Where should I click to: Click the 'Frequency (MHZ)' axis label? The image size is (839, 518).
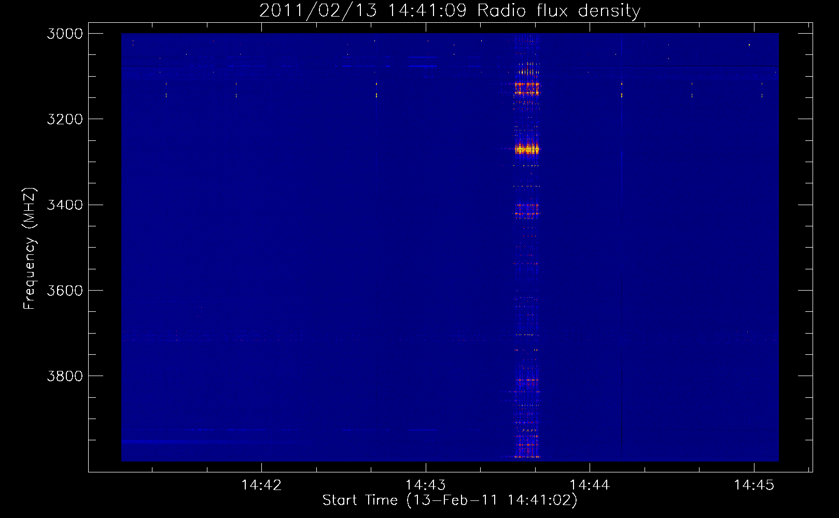(30, 249)
